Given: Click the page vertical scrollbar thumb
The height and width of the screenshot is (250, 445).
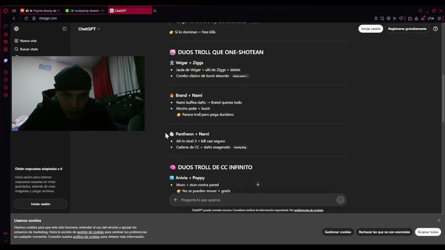Looking at the screenshot, I should coord(443,98).
